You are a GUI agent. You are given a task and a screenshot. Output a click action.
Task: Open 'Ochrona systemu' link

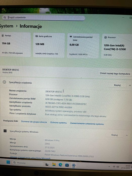click(x=58, y=123)
